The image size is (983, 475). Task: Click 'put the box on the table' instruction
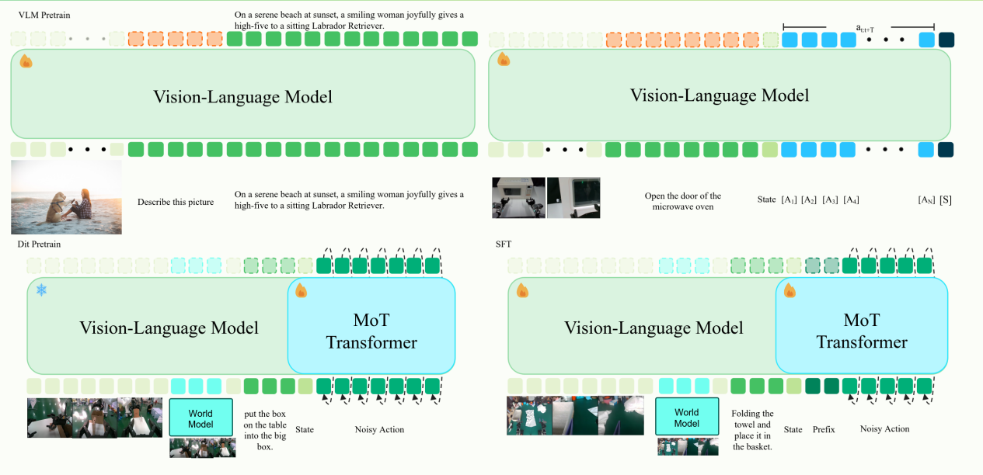coord(264,429)
